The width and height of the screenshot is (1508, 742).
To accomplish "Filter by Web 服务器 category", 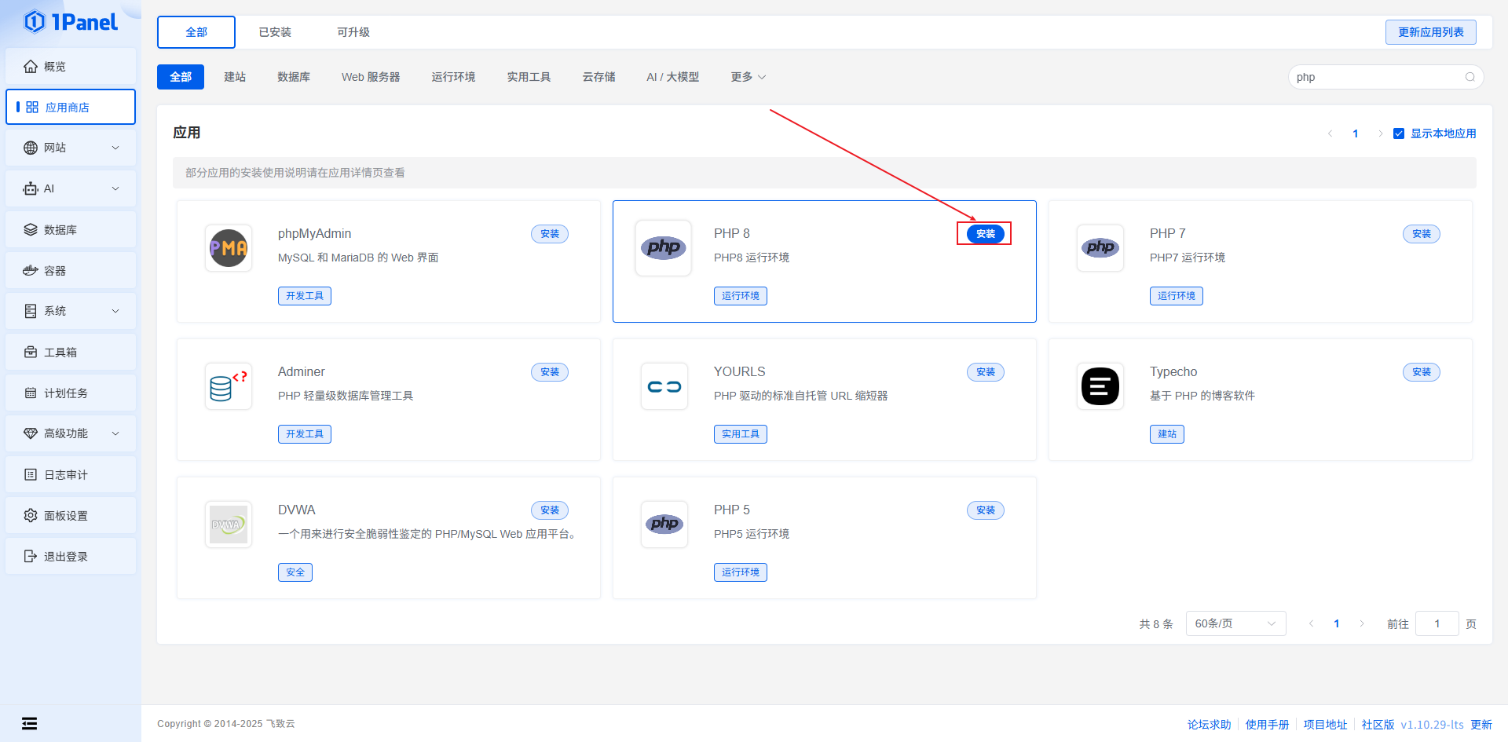I will tap(371, 77).
